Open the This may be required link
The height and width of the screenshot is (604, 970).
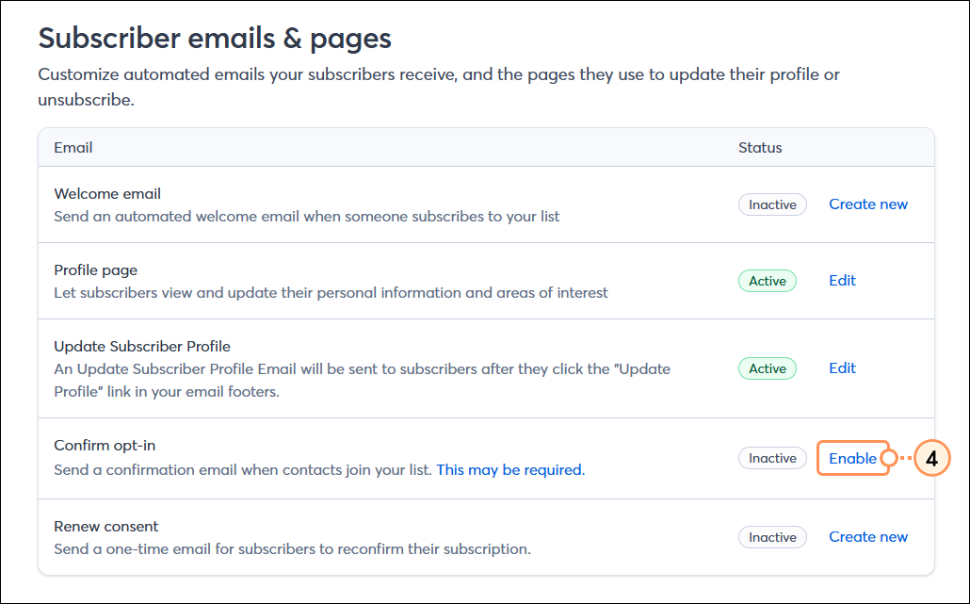click(509, 469)
